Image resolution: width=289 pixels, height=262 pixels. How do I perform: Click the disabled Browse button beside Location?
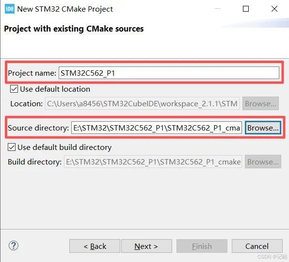[260, 103]
